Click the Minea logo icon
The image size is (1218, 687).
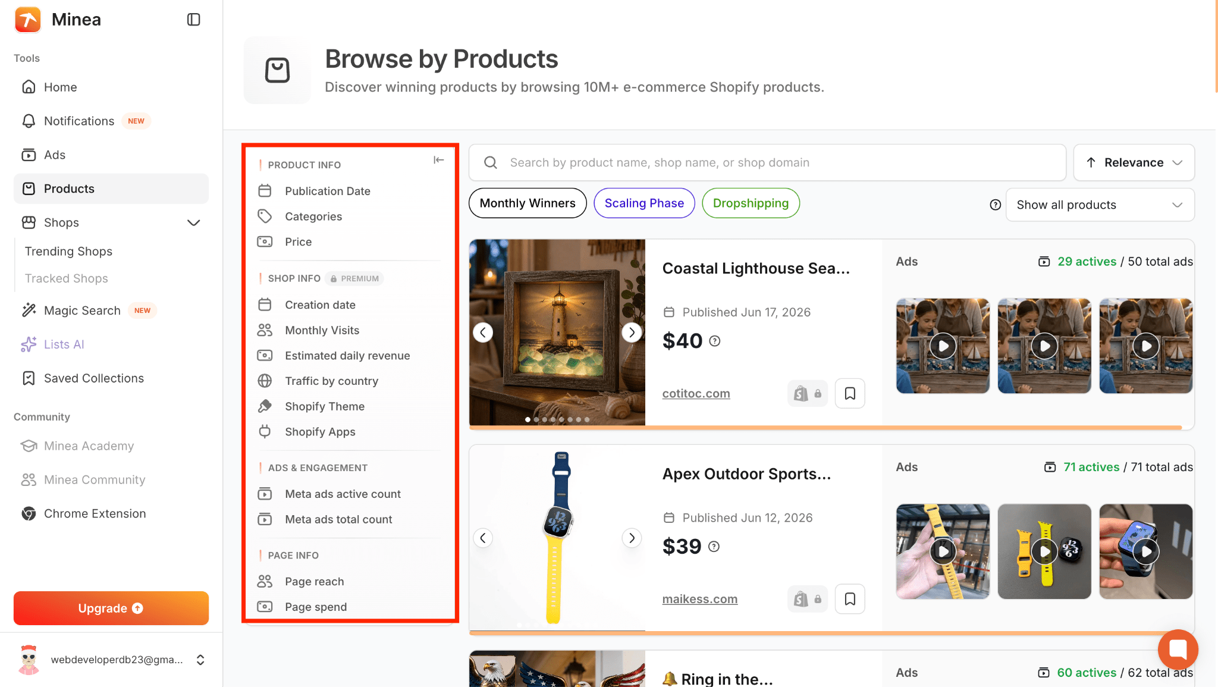(28, 20)
